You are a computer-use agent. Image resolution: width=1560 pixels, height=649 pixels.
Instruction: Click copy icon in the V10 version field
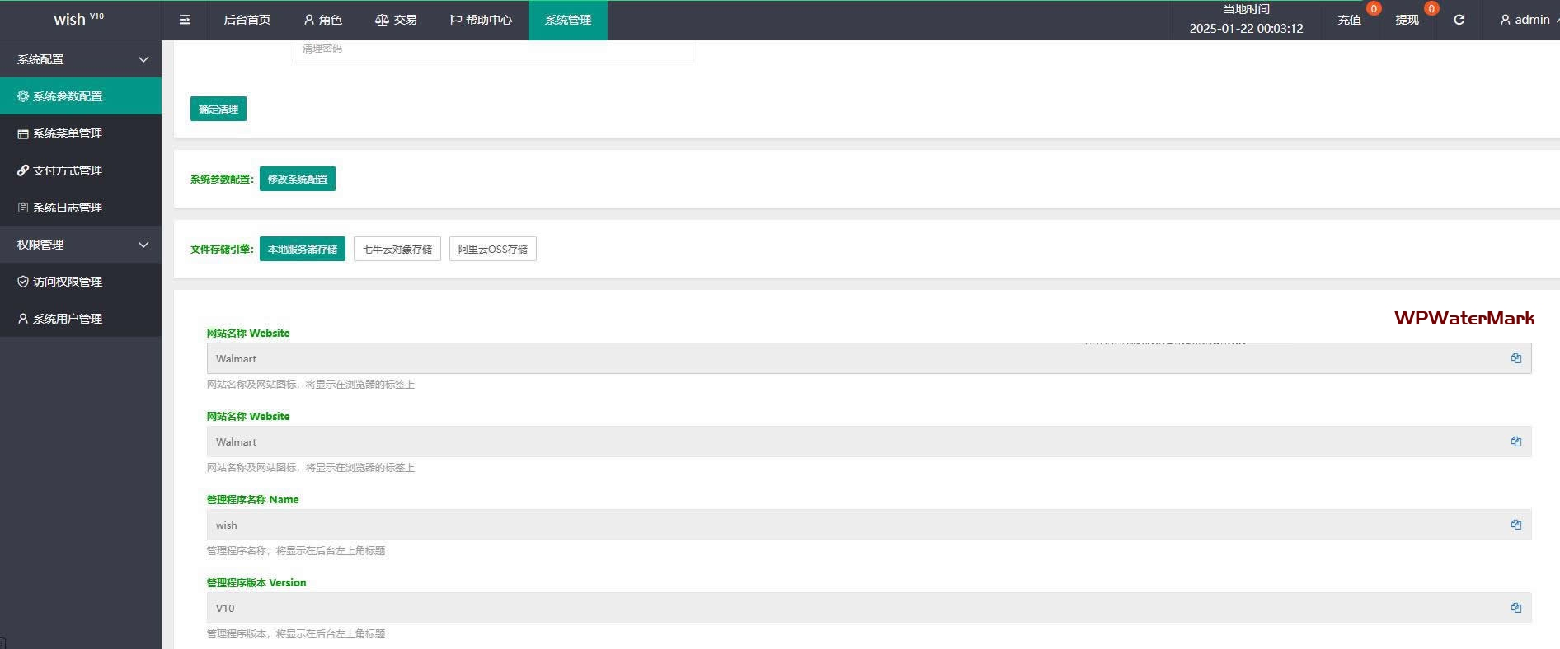coord(1515,608)
